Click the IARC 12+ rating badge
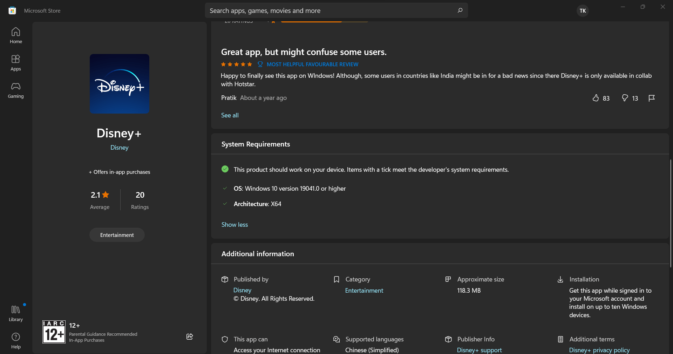The image size is (673, 354). pyautogui.click(x=54, y=332)
